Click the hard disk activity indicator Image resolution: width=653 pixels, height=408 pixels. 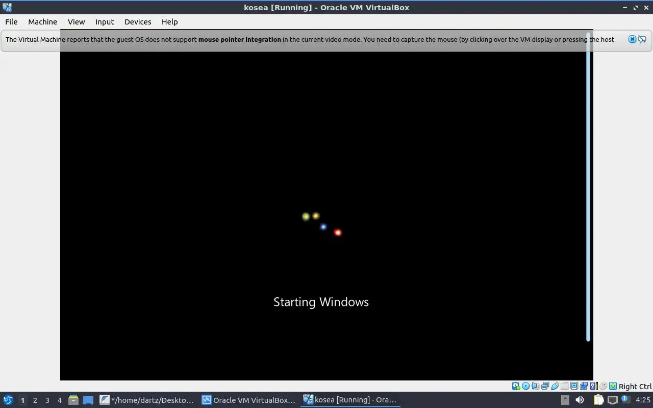pyautogui.click(x=516, y=387)
